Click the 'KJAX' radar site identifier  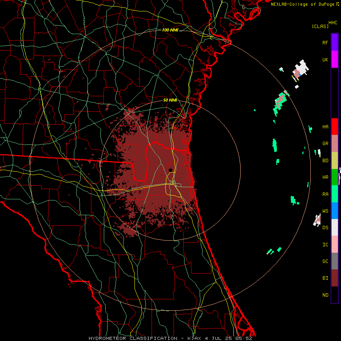point(195,338)
